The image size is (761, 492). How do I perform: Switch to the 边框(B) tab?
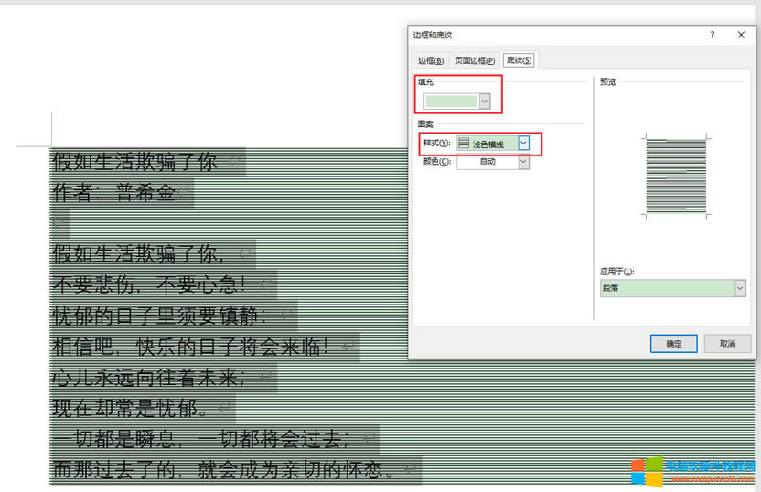[x=431, y=60]
